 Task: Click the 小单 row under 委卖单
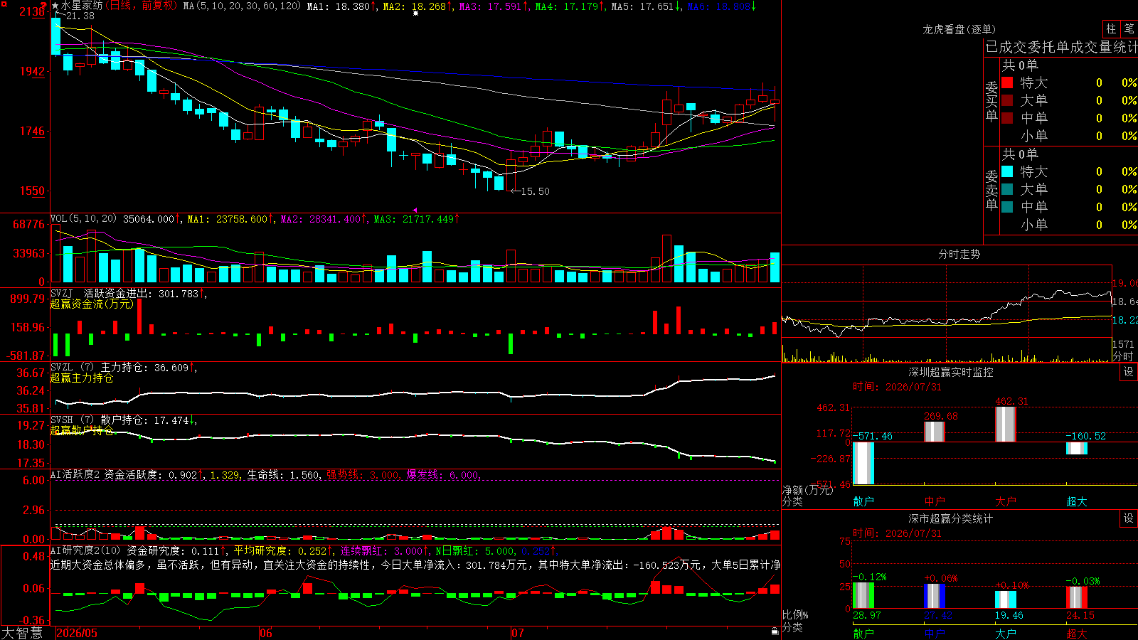tap(1070, 225)
